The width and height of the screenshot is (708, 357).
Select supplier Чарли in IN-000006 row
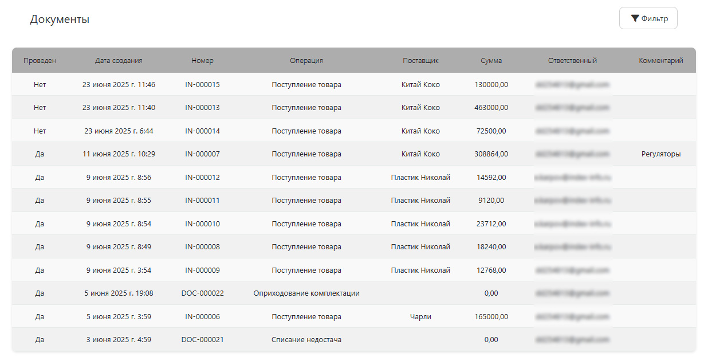(420, 316)
